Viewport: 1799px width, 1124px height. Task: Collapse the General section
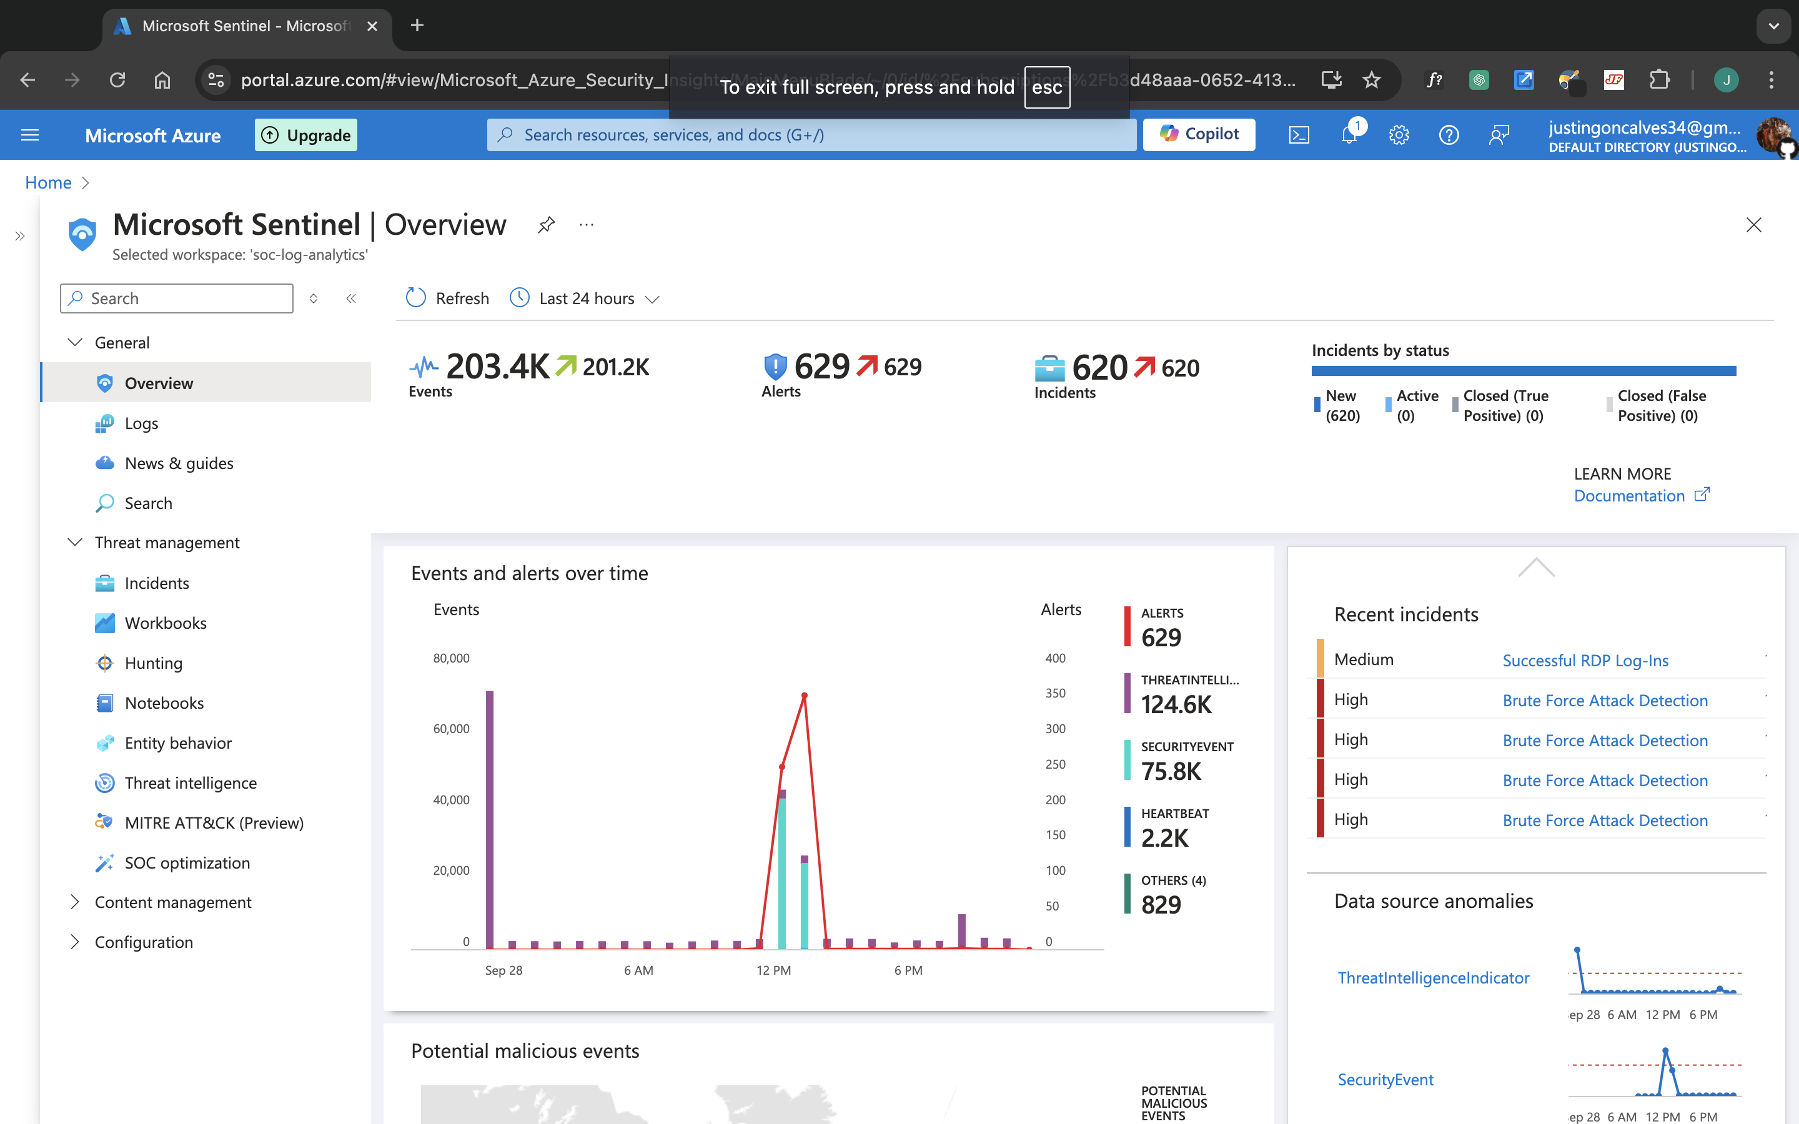coord(74,342)
